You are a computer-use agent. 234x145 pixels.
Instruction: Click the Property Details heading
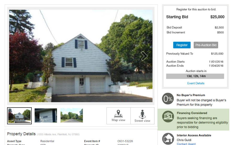[21, 134]
